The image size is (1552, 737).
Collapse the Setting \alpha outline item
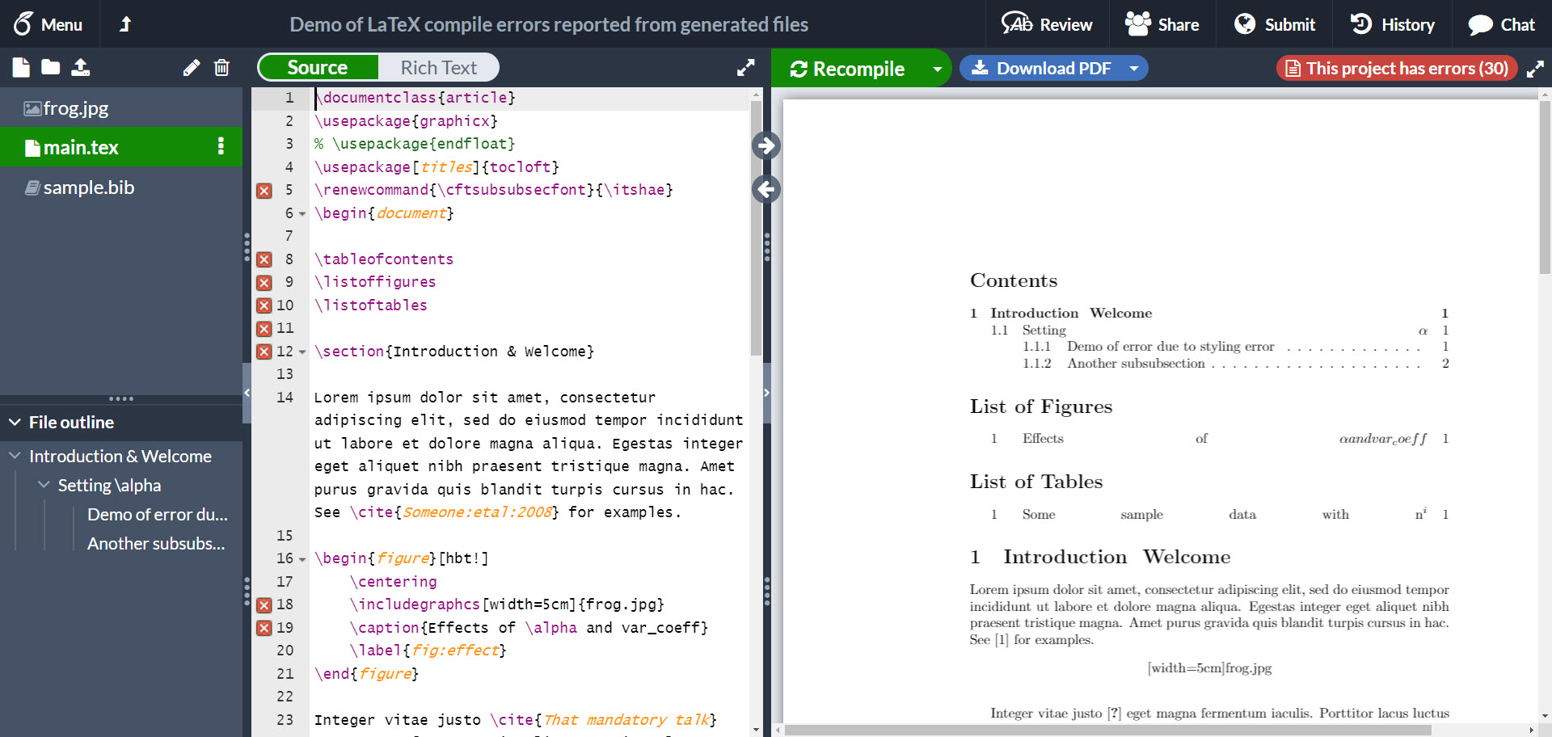pyautogui.click(x=44, y=485)
